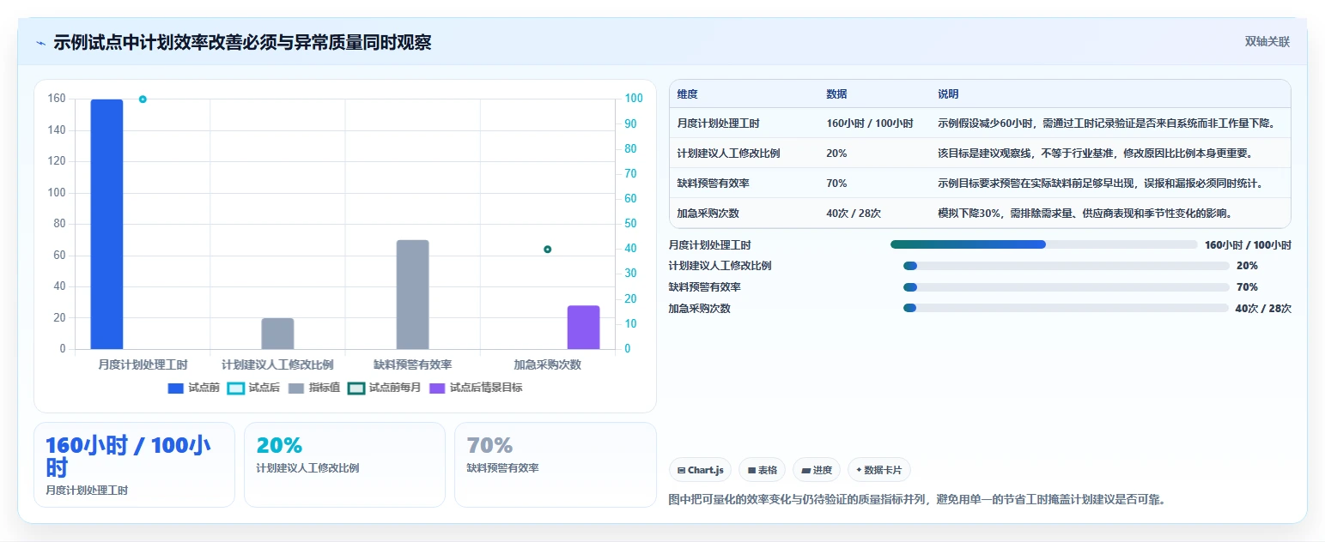Click the gray 计划建议人工修改比例 bar in chart
The height and width of the screenshot is (542, 1325).
tap(277, 334)
